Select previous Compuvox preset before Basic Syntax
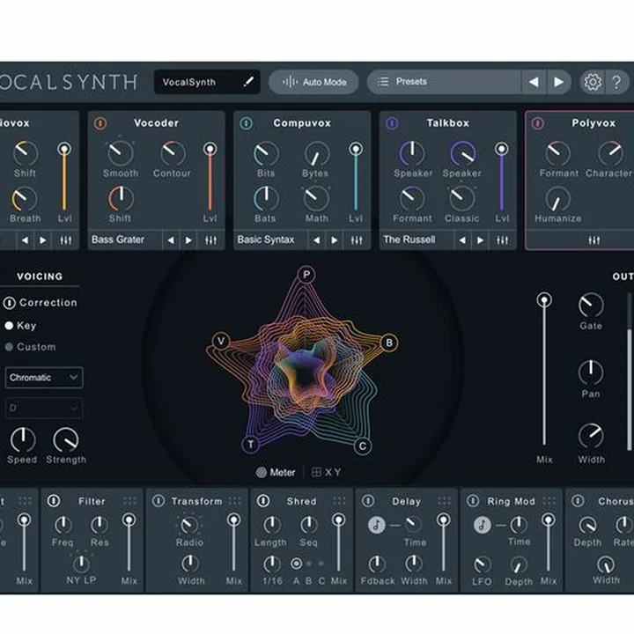 click(316, 240)
